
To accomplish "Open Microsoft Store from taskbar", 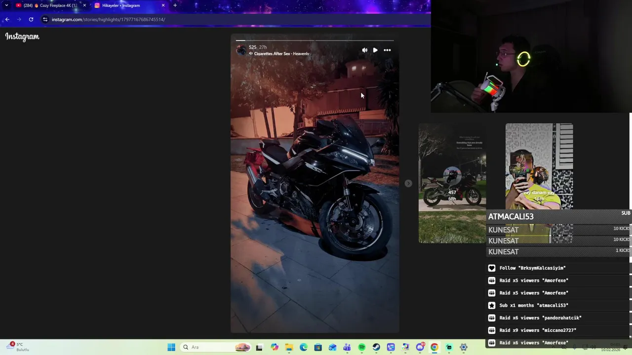I will (318, 347).
